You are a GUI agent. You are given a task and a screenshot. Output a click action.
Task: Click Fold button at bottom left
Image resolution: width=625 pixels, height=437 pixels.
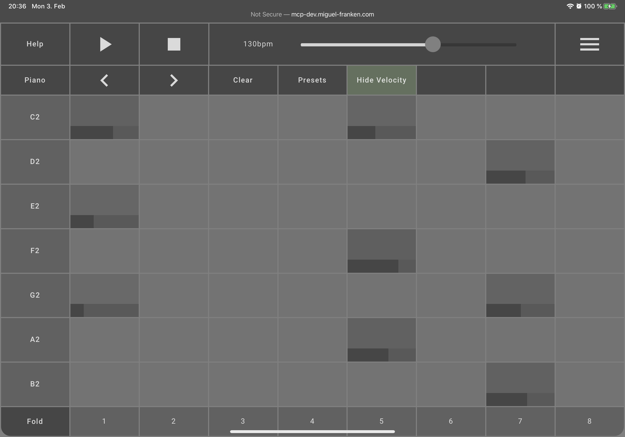[x=35, y=421]
